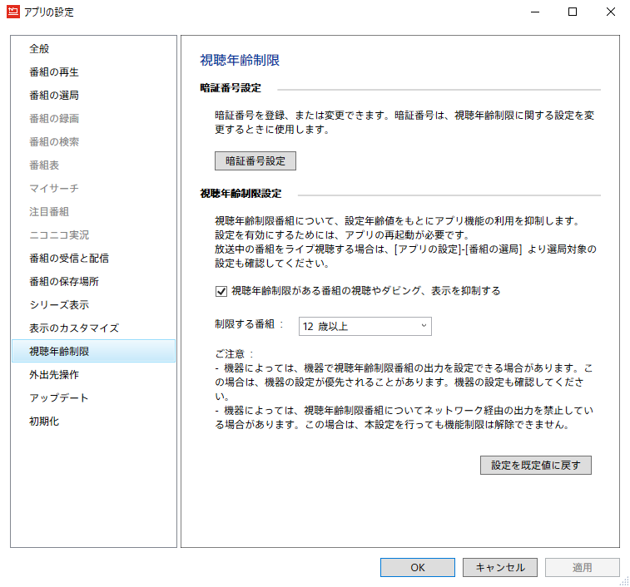Switch to 番組の受信と配信 category
This screenshot has width=630, height=587.
(x=68, y=259)
